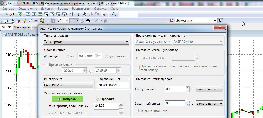Click the table with red stop sign icon

(18, 20)
